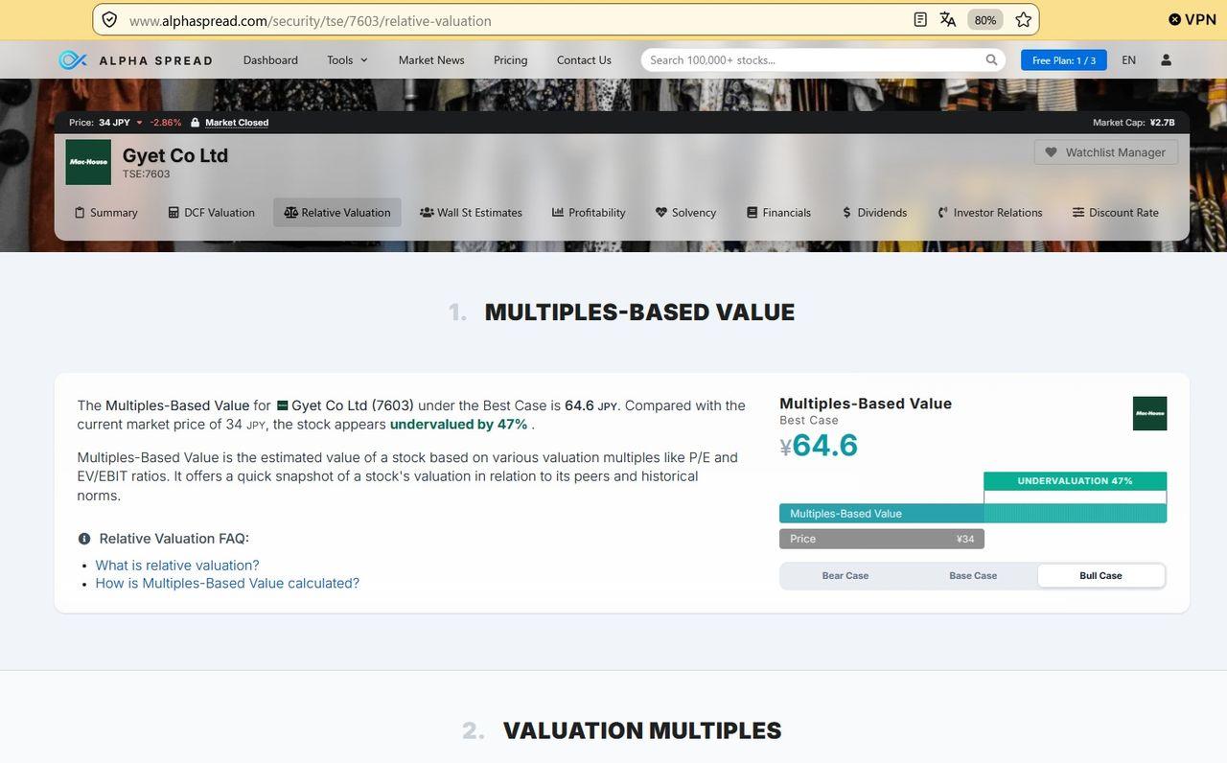Click the search magnifier icon

[991, 59]
